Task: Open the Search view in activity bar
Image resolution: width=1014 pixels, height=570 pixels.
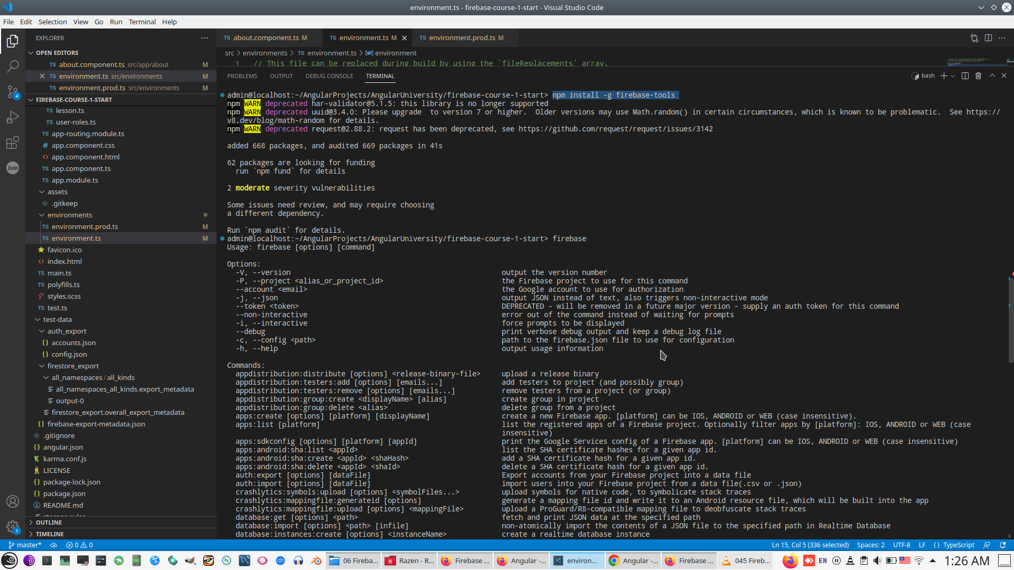Action: click(13, 66)
